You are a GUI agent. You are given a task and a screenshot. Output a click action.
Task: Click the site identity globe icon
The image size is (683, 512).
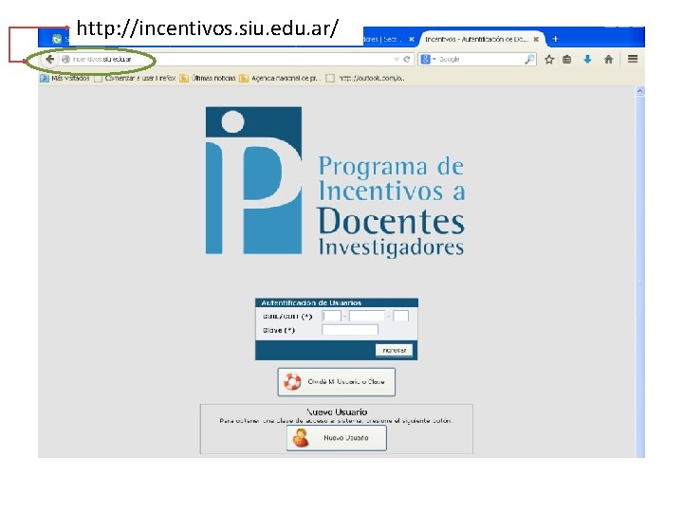[x=65, y=59]
